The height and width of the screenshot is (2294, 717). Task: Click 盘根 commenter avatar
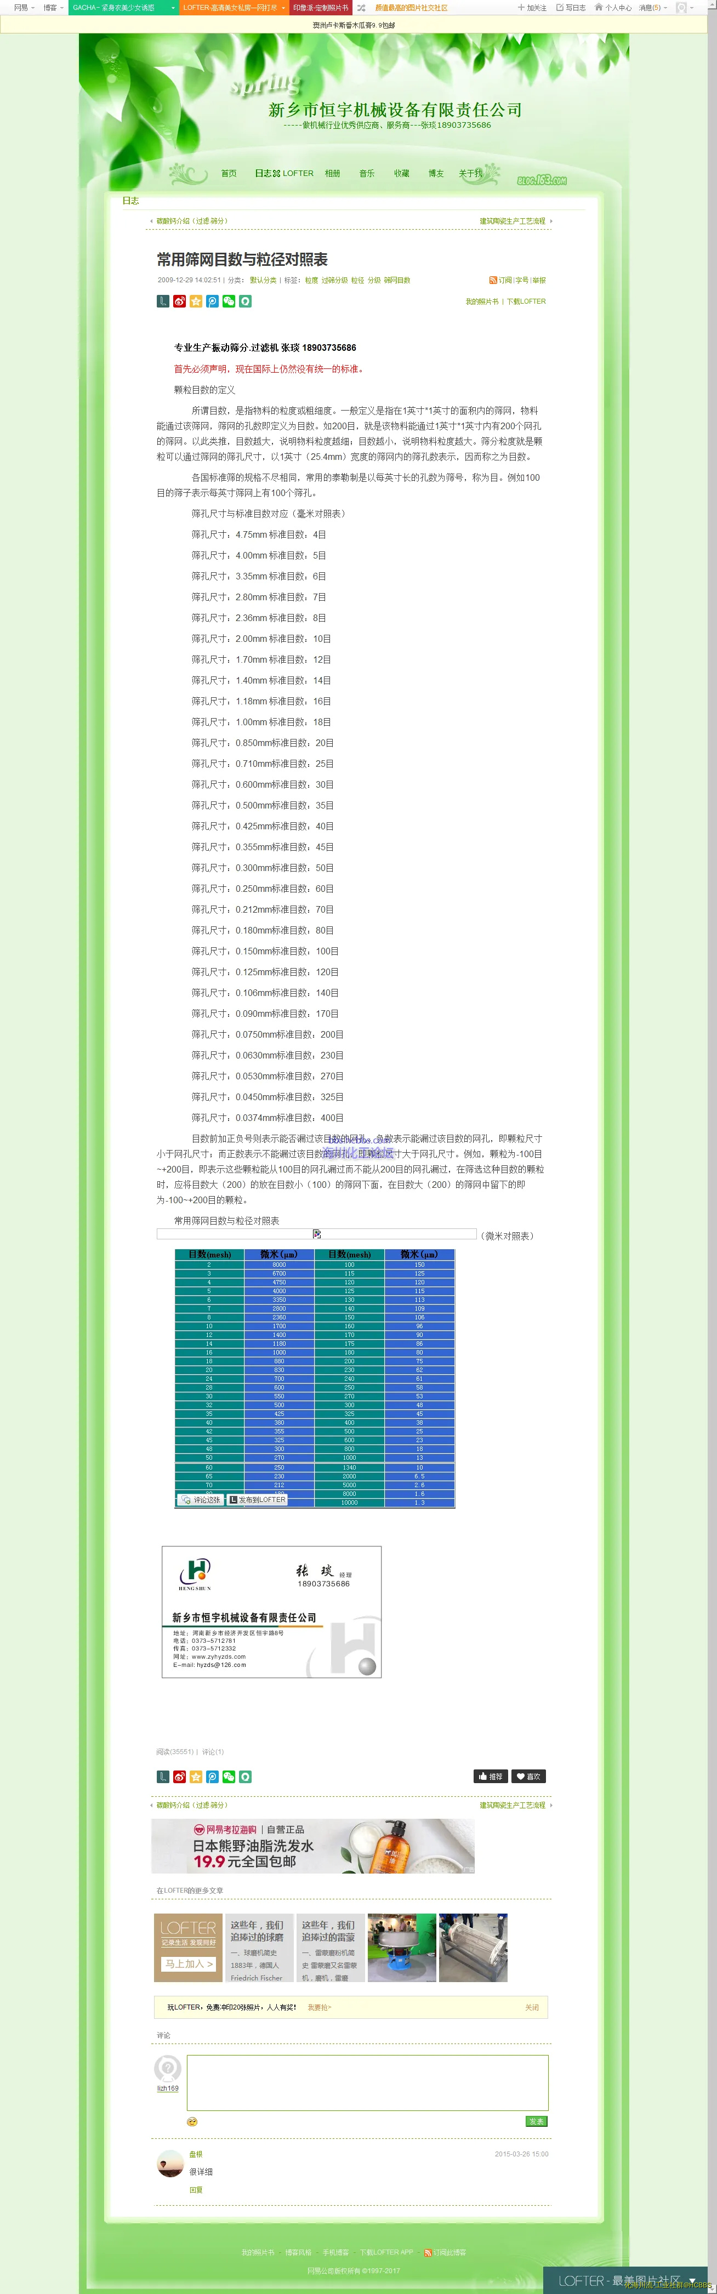coord(169,2163)
